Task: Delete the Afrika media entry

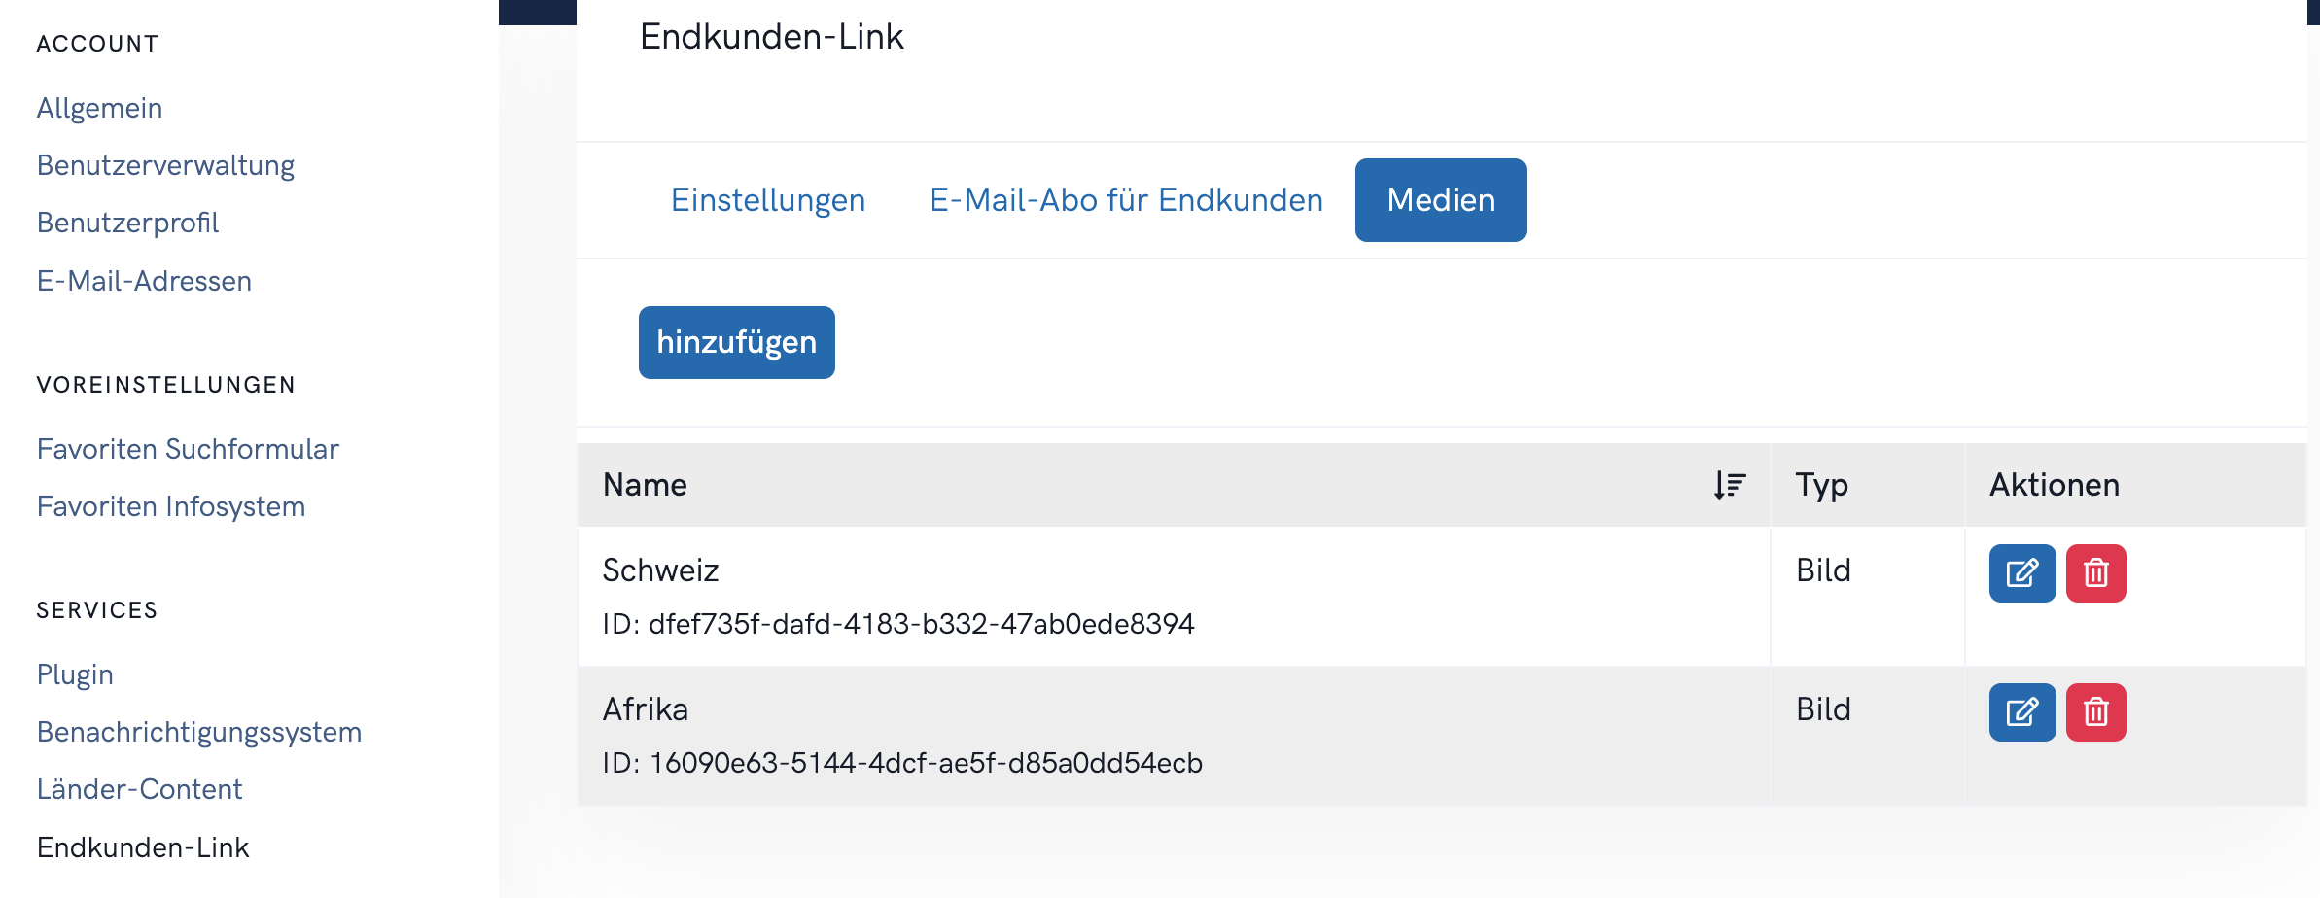Action: (x=2095, y=712)
